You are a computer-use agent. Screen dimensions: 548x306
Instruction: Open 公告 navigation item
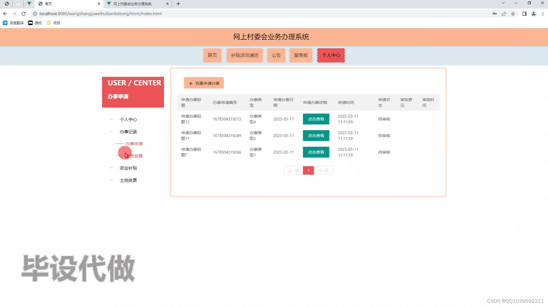(x=276, y=55)
